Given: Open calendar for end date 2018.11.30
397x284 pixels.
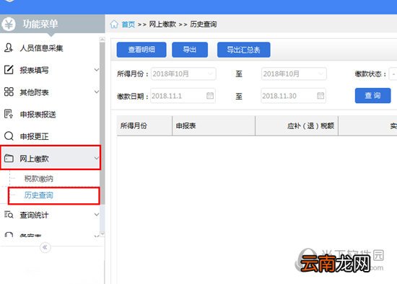Looking at the screenshot, I should (320, 96).
